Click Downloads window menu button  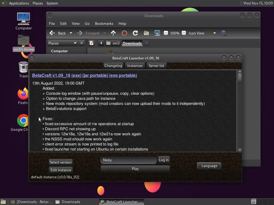pos(50,15)
